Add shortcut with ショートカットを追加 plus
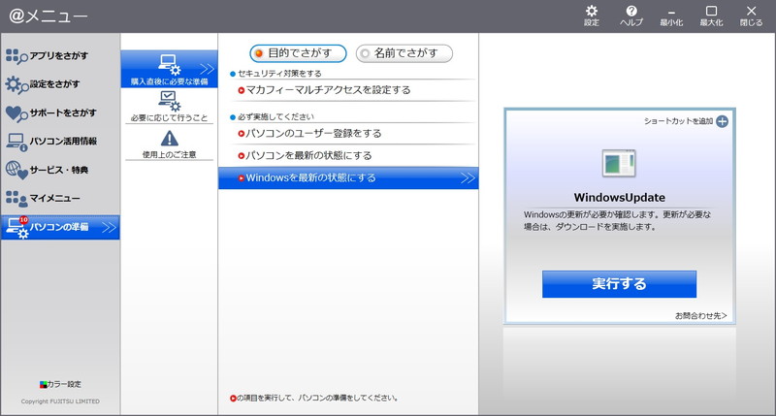 click(722, 121)
